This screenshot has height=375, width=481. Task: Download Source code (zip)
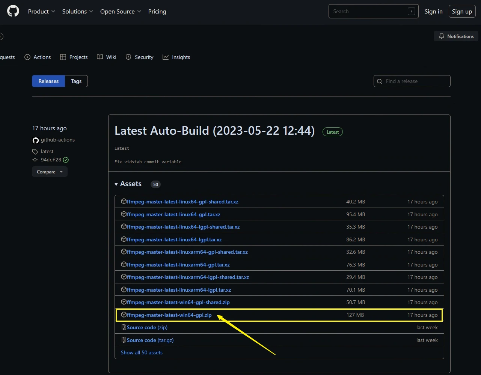point(147,327)
